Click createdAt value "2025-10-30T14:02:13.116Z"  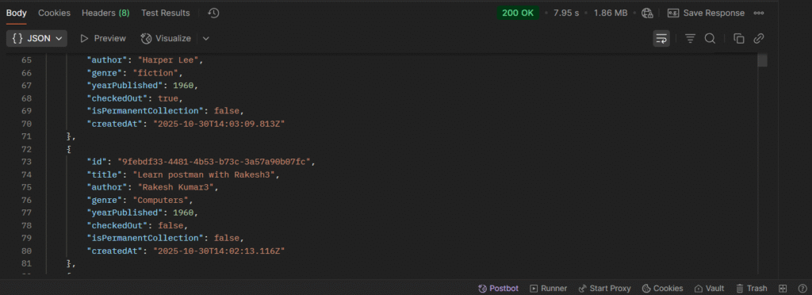219,251
